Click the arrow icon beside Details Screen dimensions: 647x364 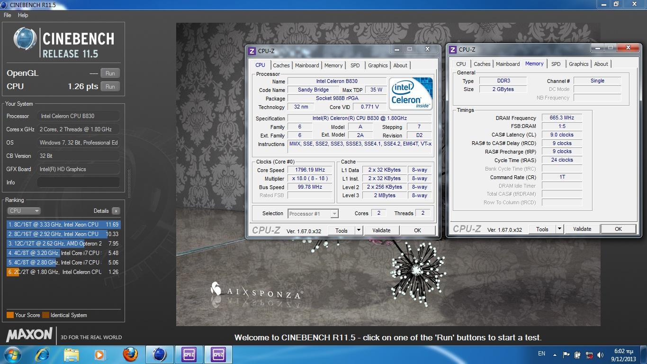[x=116, y=211]
